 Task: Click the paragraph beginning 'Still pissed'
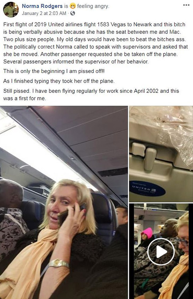pos(91,95)
